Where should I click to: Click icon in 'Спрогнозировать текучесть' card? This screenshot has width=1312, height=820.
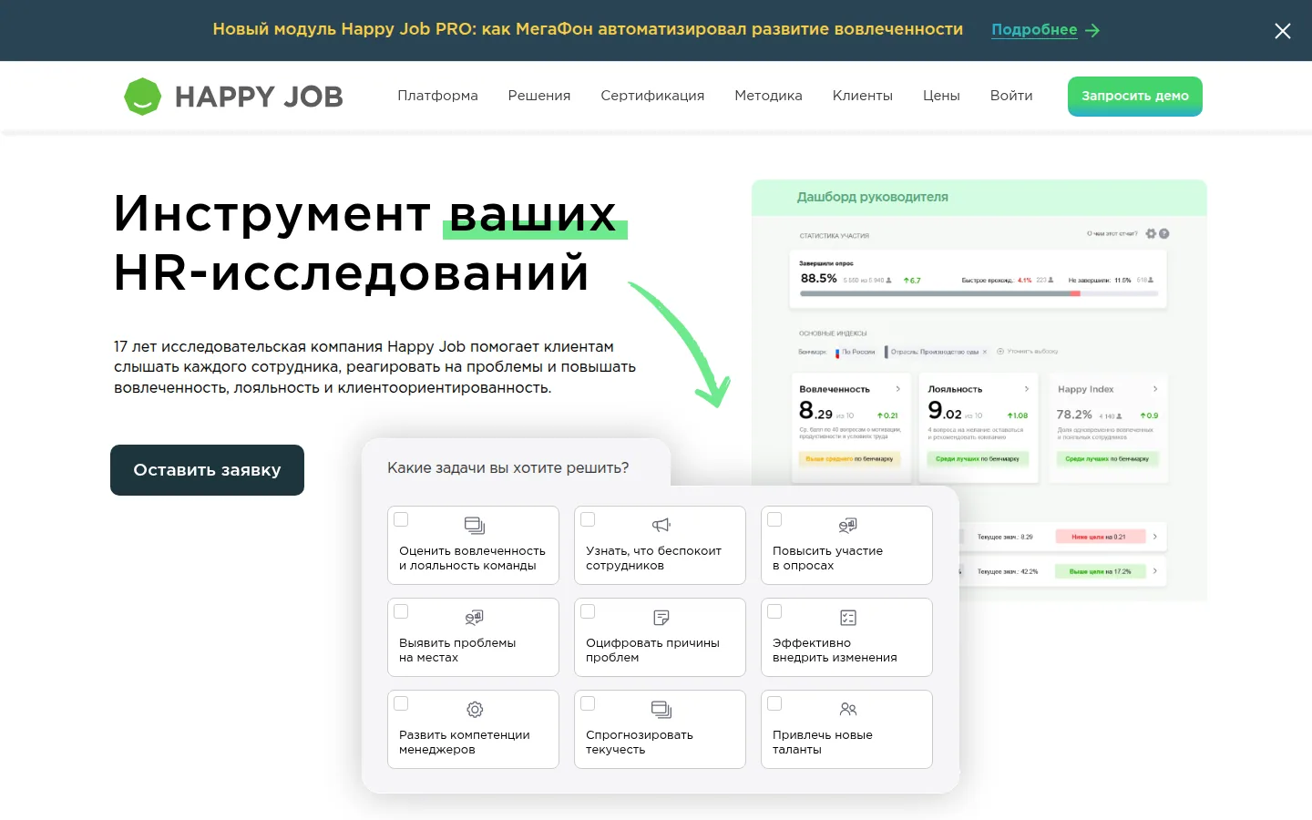coord(661,710)
